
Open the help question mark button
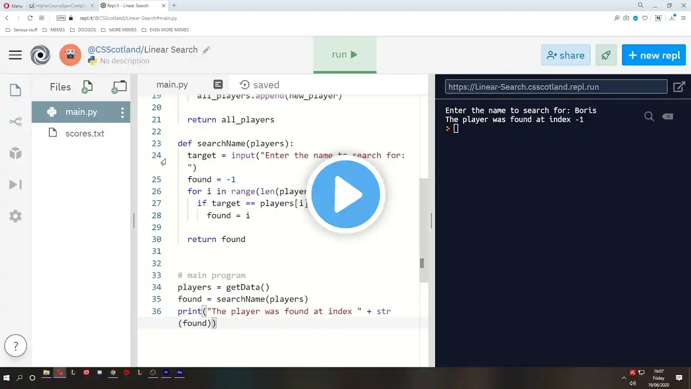16,346
